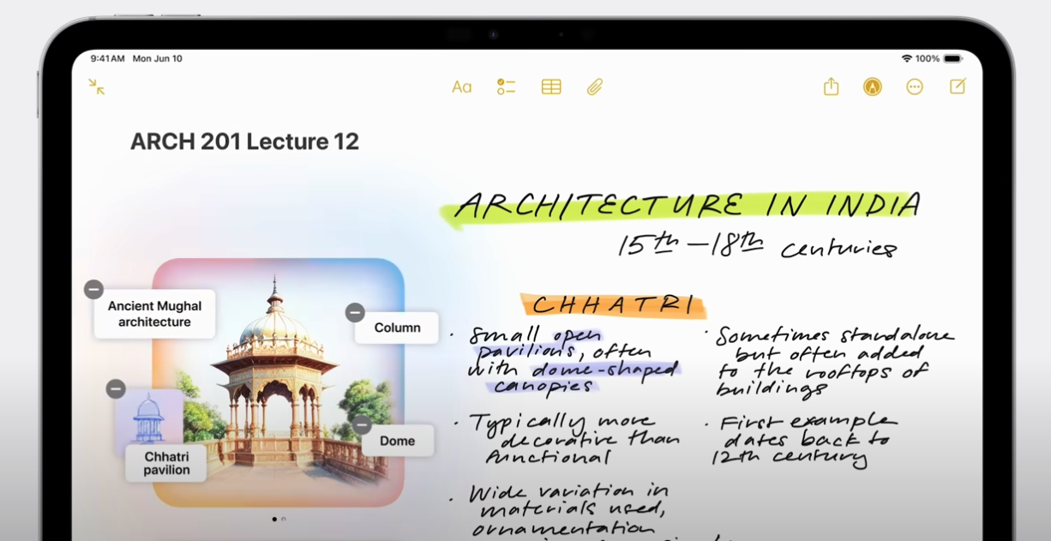Screen dimensions: 1051x541
Task: Switch to the second image page dot
Action: coord(284,519)
